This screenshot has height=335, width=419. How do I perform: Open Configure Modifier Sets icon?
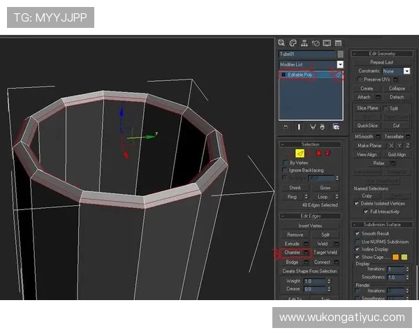[336, 127]
